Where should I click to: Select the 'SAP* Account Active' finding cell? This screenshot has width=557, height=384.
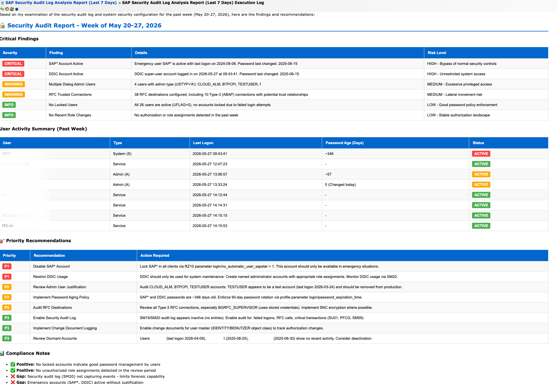point(89,64)
